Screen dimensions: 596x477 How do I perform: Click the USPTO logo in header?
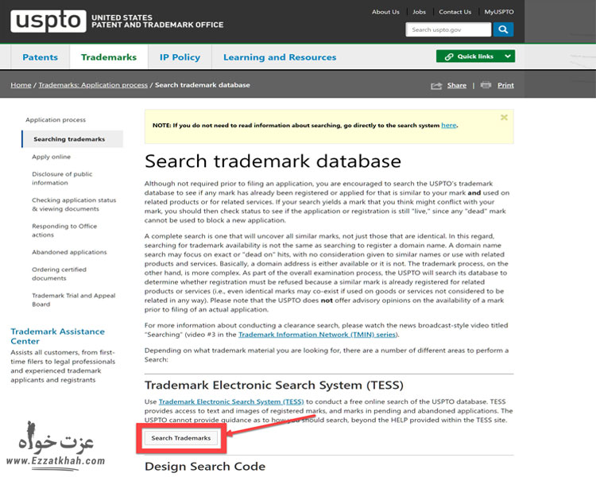tap(48, 21)
